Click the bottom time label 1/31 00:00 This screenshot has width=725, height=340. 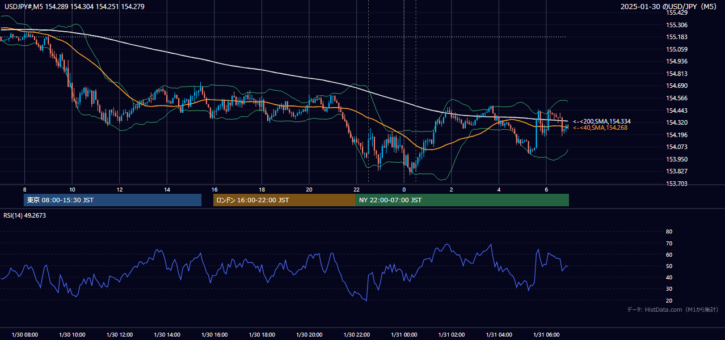click(404, 335)
